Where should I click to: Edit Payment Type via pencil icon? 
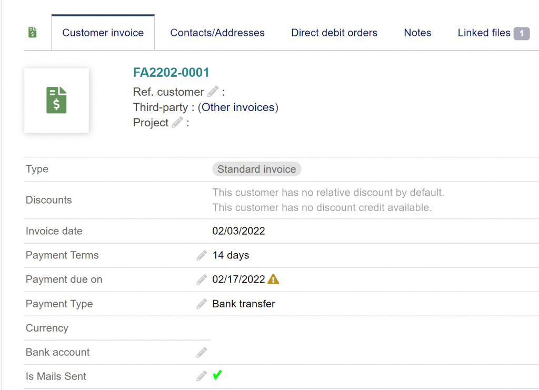pyautogui.click(x=202, y=304)
